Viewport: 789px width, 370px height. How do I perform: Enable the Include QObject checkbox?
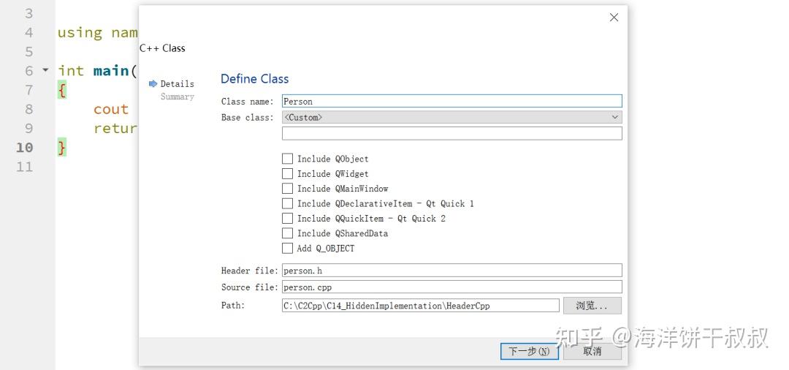(288, 159)
